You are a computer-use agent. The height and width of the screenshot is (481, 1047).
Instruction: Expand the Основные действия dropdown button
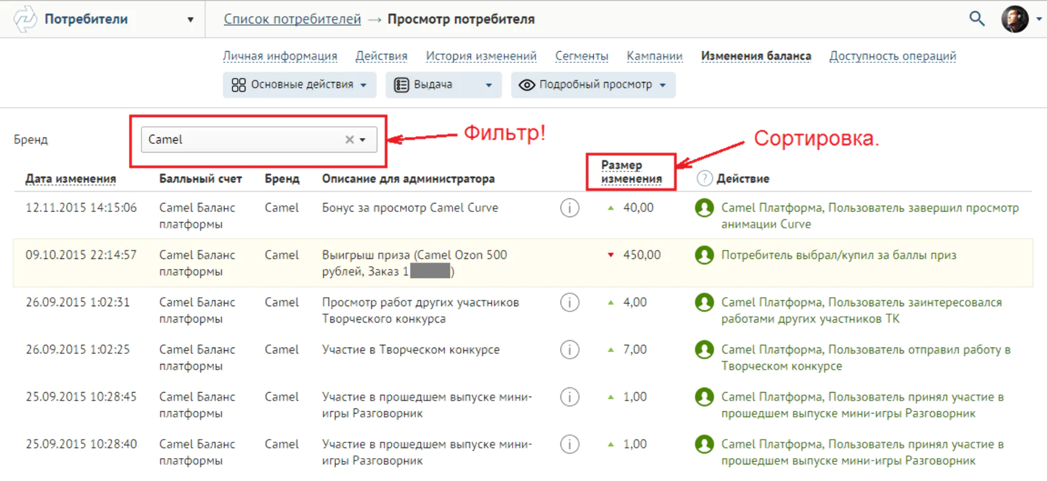[299, 85]
